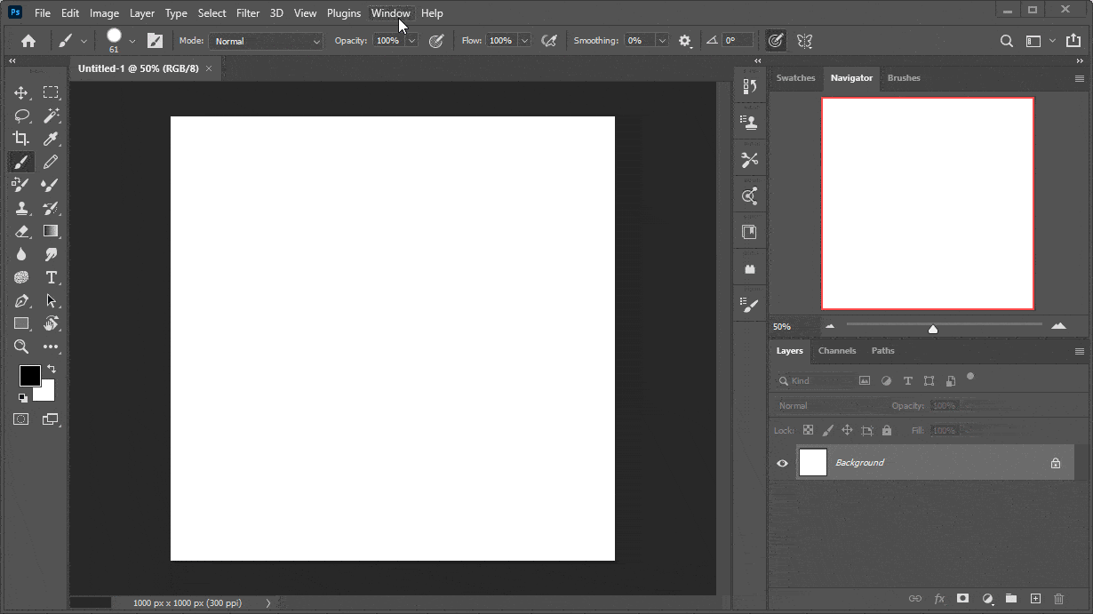
Task: Select the Rectangle shape tool
Action: point(21,323)
